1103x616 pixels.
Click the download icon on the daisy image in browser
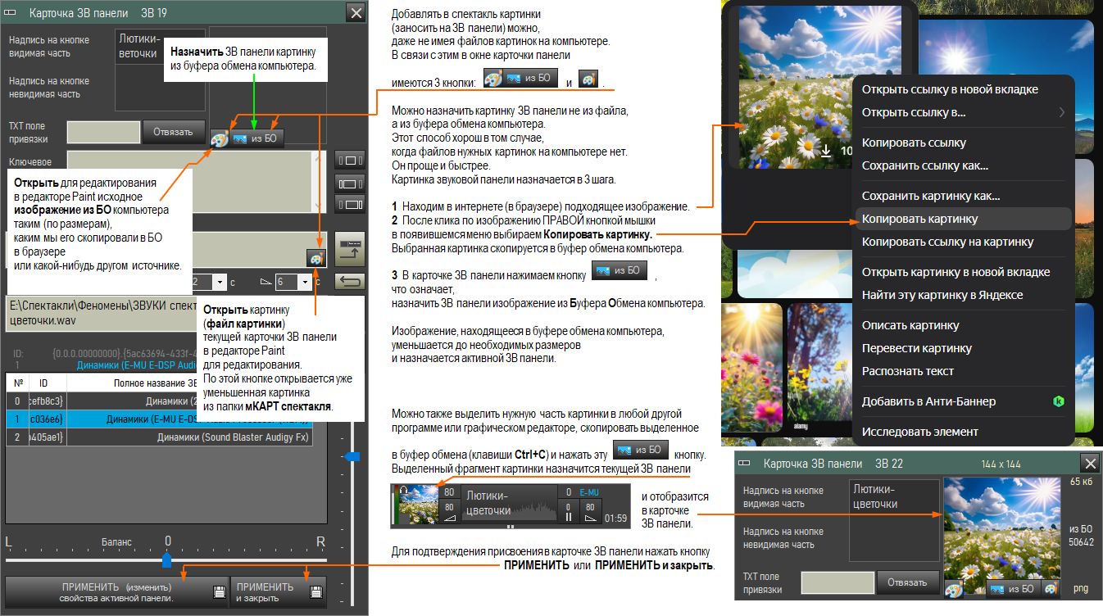tap(826, 151)
